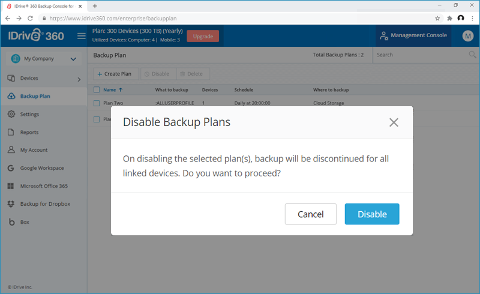The width and height of the screenshot is (480, 294).
Task: Open the user profile avatar menu
Action: (x=468, y=36)
